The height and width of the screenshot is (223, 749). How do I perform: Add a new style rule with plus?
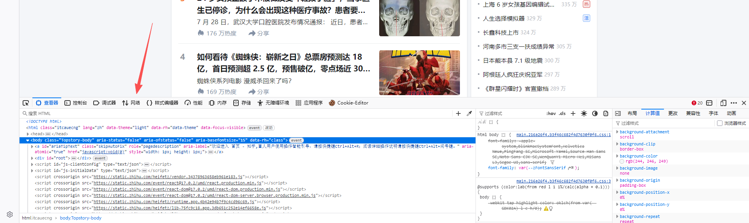coord(573,113)
